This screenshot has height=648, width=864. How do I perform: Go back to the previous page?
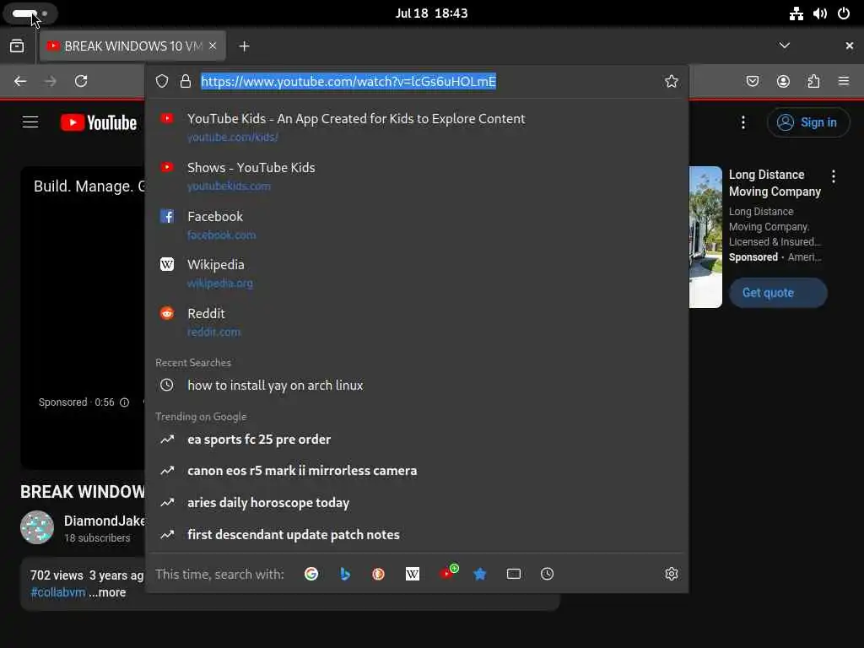(20, 81)
